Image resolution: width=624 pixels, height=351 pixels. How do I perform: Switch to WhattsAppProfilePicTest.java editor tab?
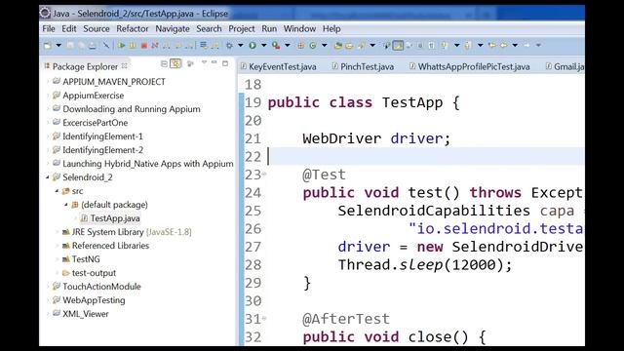pyautogui.click(x=470, y=66)
